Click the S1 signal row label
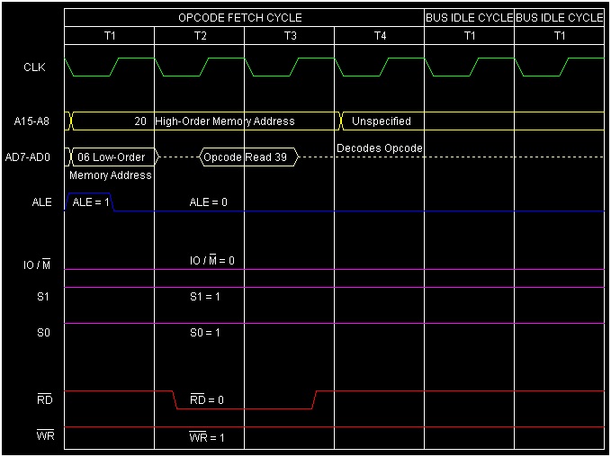 point(43,297)
